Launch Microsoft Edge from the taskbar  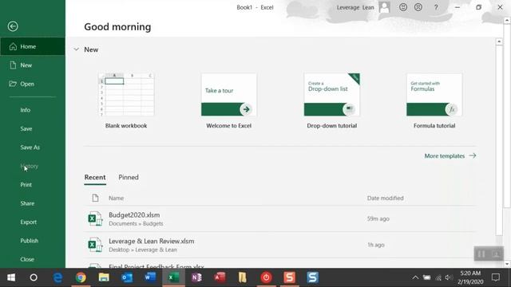[57, 277]
